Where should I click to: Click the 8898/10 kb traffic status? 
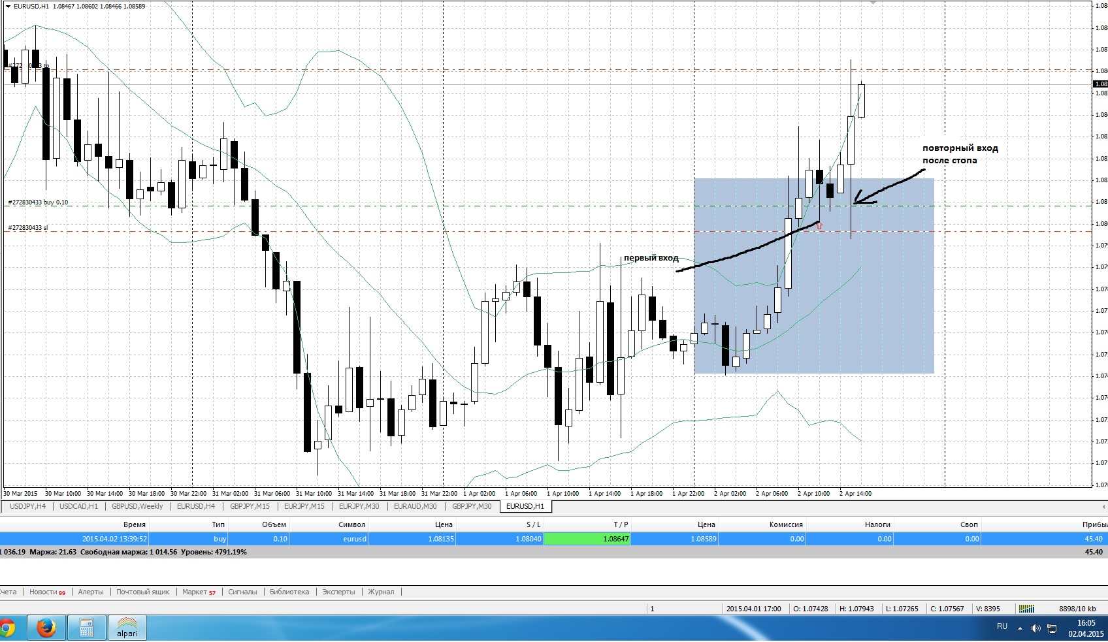click(1077, 609)
